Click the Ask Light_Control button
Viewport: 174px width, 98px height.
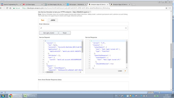coord(49,33)
